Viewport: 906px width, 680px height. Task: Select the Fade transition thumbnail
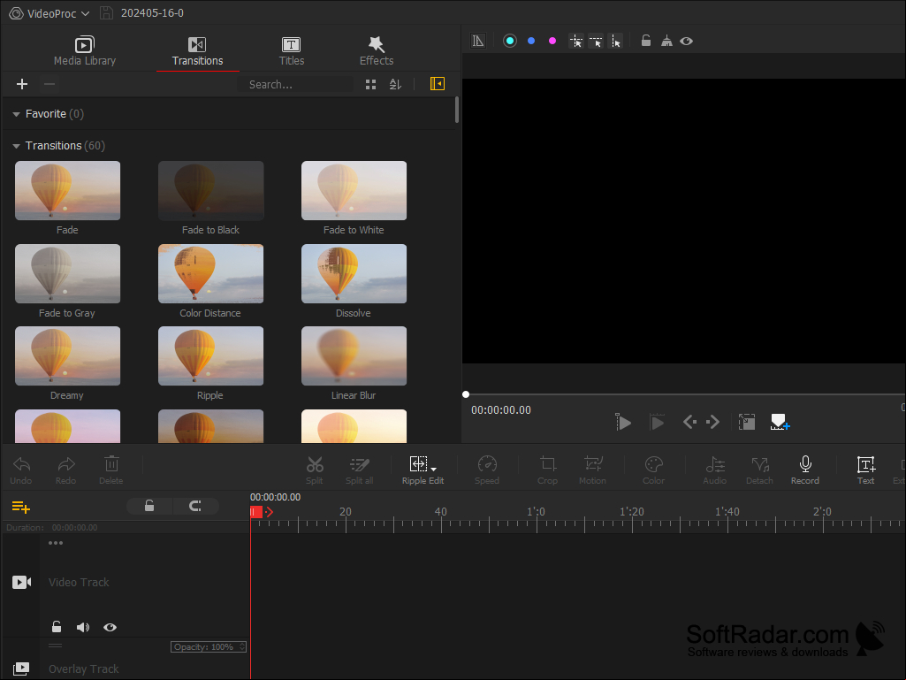point(67,190)
